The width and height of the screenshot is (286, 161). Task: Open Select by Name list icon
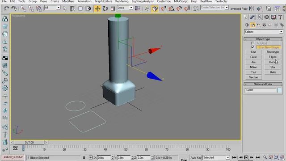[x=72, y=8]
